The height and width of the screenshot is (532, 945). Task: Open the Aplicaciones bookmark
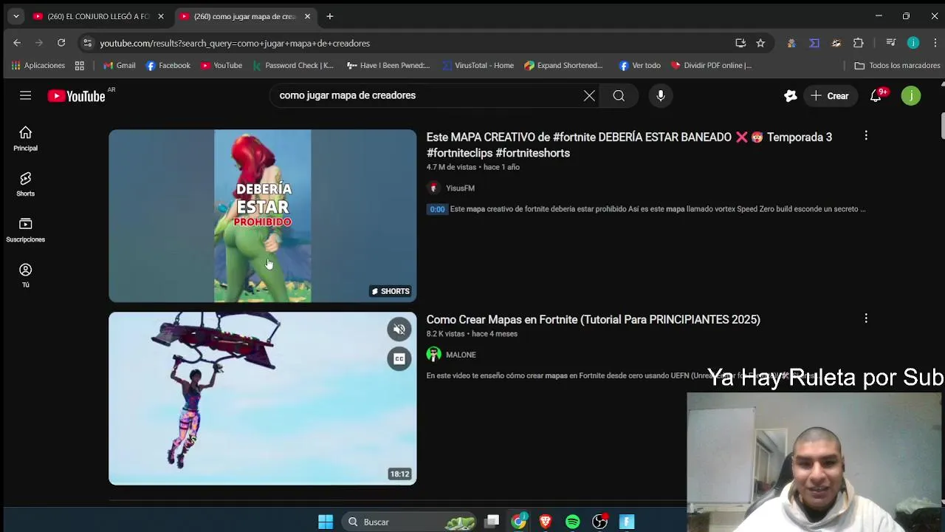tap(38, 65)
